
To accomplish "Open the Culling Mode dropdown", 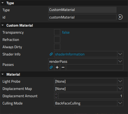I will pos(120,103).
